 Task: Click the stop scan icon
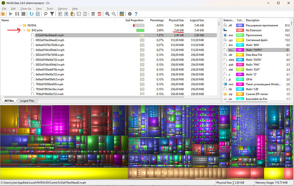coord(23,14)
